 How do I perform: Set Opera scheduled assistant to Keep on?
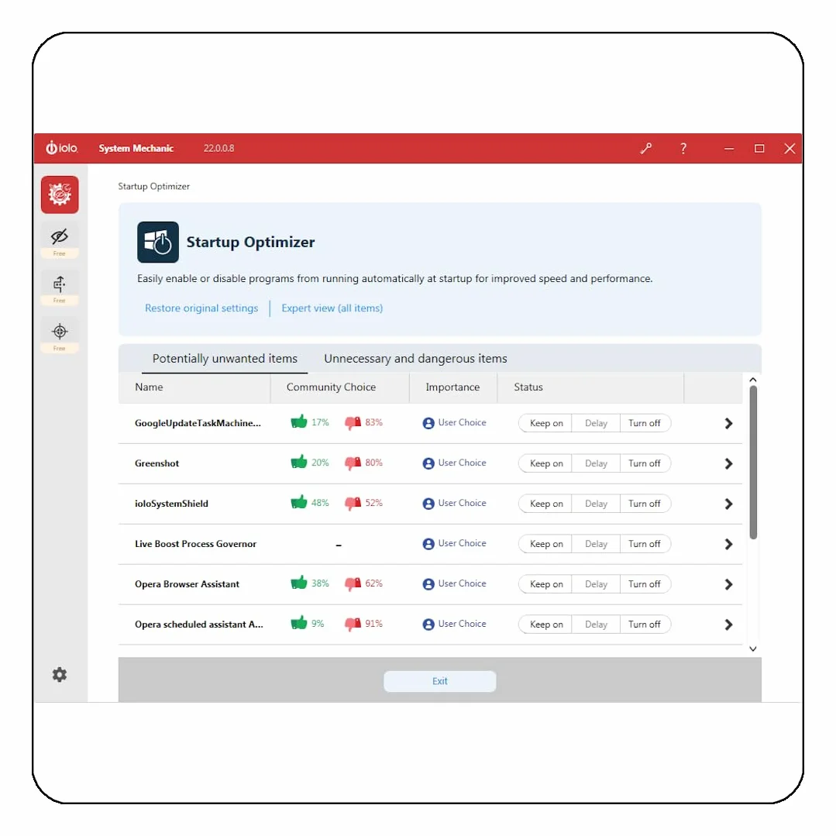pos(545,624)
